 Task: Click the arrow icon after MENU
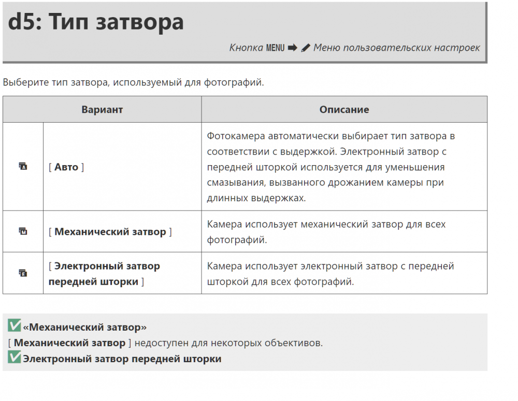click(x=292, y=48)
